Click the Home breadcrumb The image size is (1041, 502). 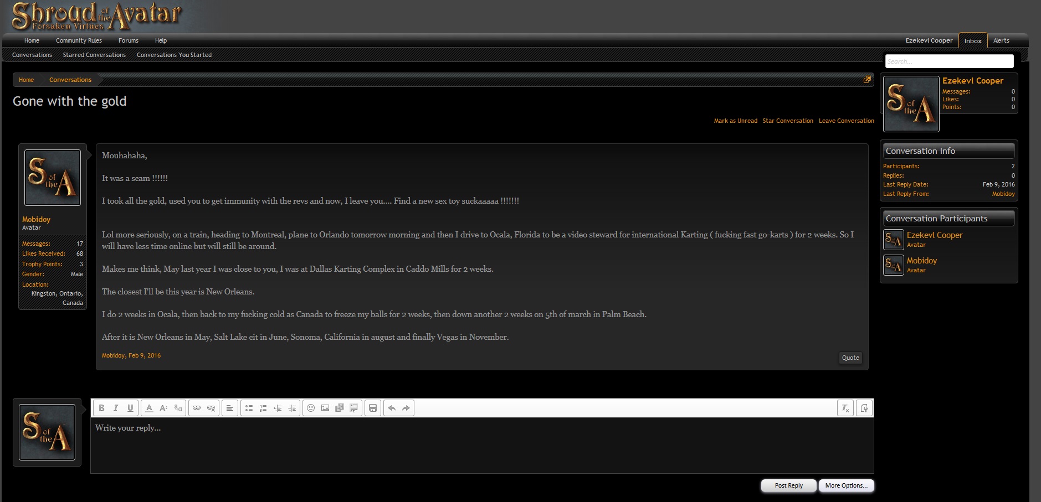click(26, 80)
